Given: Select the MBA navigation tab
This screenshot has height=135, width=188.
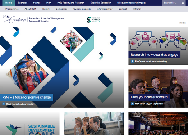Looking at the screenshot, I should pyautogui.click(x=49, y=3).
